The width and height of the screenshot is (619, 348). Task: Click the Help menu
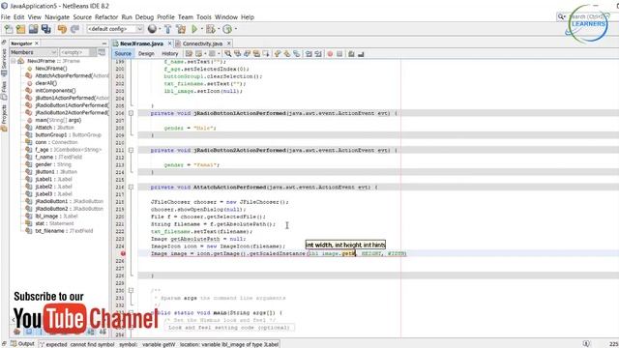[248, 17]
